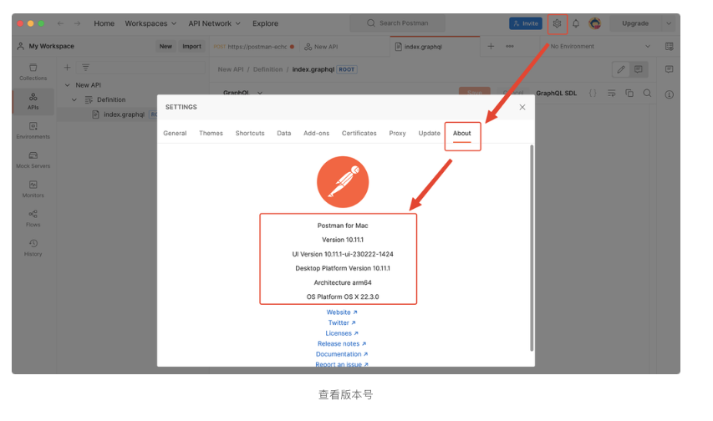Go to Home in top navigation
This screenshot has height=421, width=713.
[x=104, y=23]
